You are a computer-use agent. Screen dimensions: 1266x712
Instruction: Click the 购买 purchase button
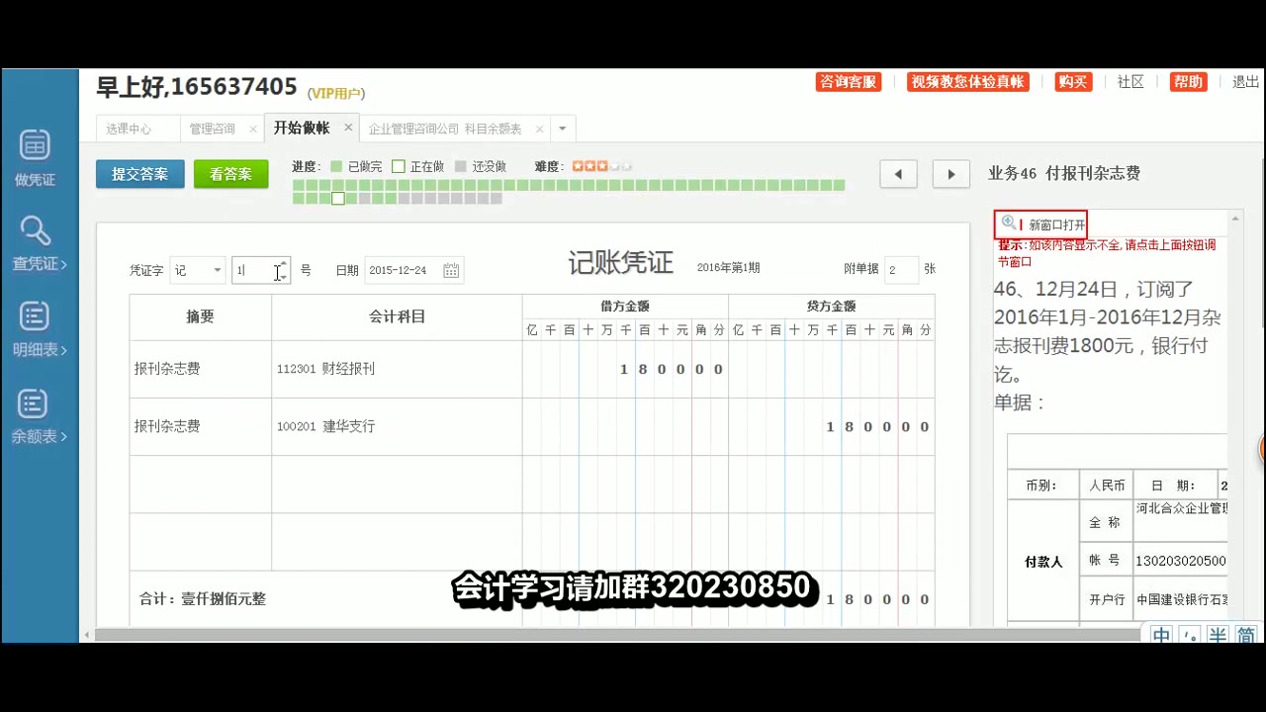click(1073, 82)
